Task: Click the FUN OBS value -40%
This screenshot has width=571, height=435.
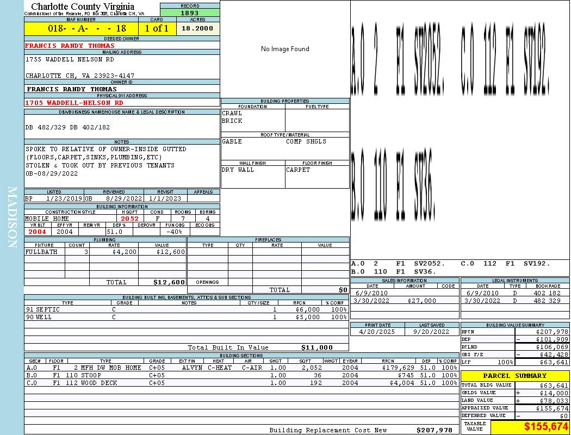Action: (x=173, y=232)
